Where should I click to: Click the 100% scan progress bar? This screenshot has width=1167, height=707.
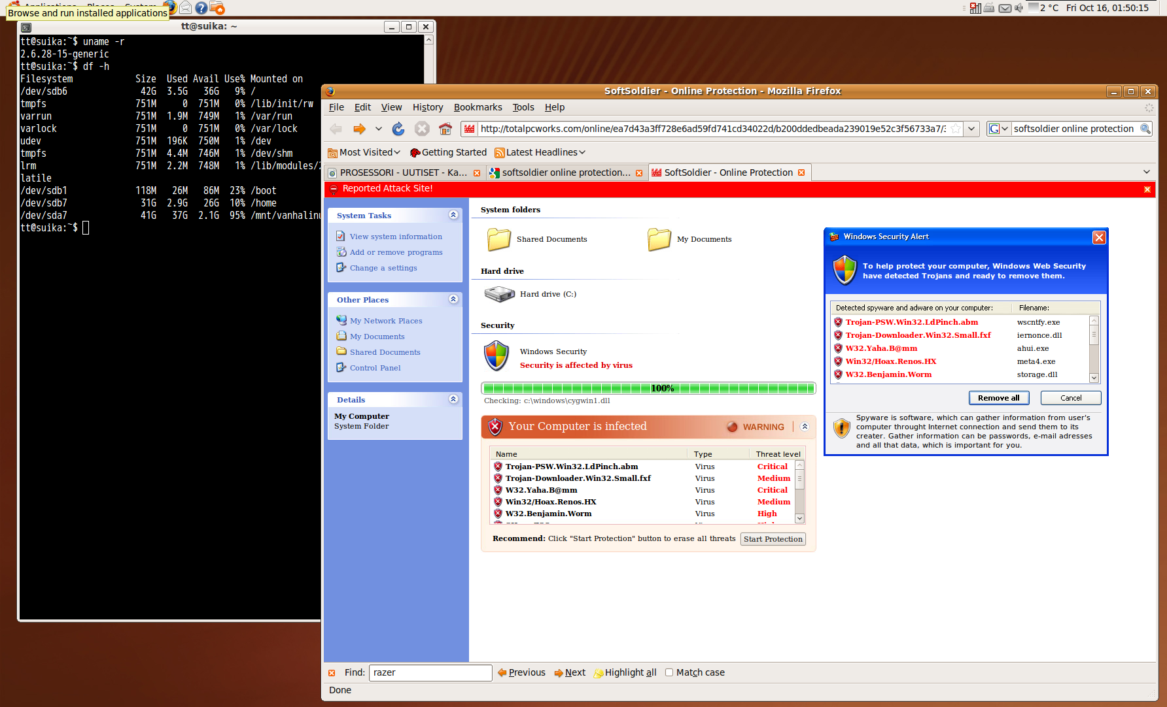tap(648, 388)
